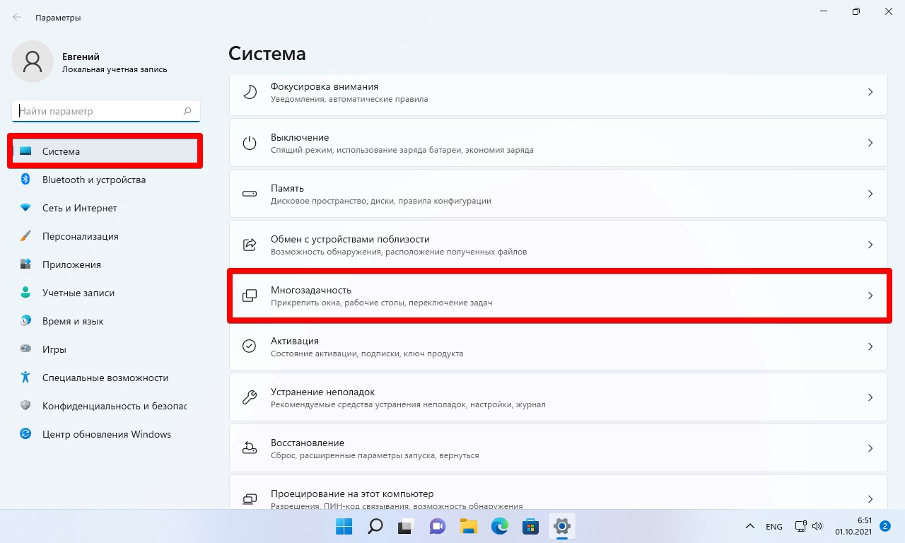
Task: Click the wrench icon for Устранение неполадок
Action: pyautogui.click(x=250, y=397)
